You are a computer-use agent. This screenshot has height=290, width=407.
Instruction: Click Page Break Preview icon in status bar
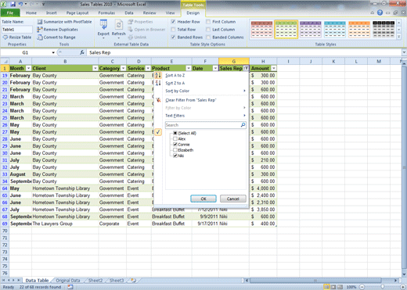click(x=340, y=287)
